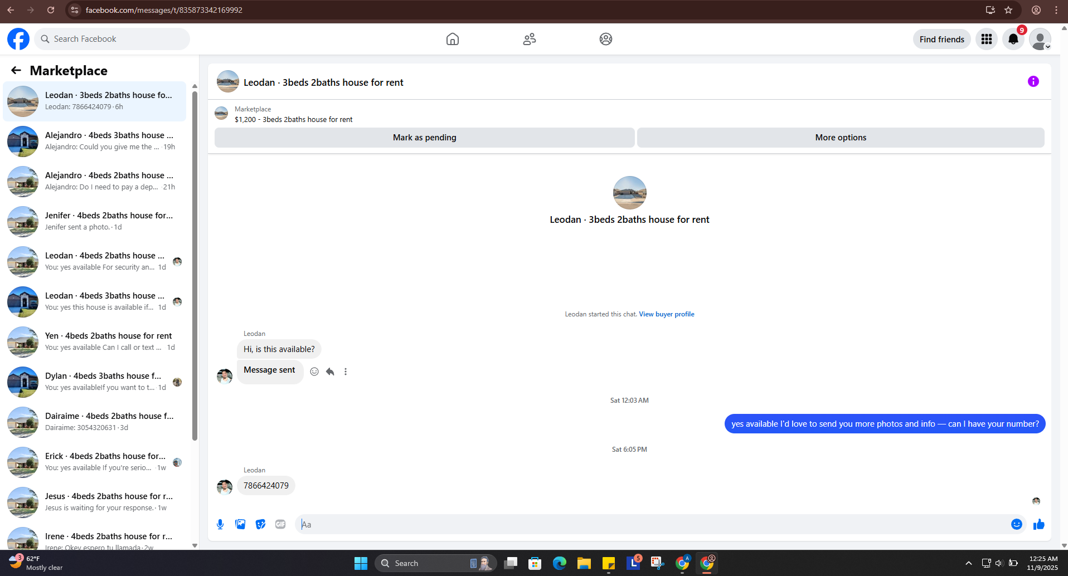Click the Facebook logo

(18, 39)
